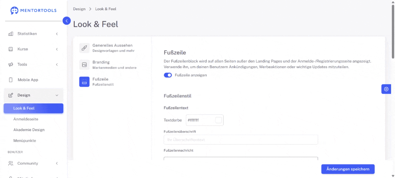Click the Kurse book icon
Image resolution: width=395 pixels, height=178 pixels.
click(x=11, y=49)
